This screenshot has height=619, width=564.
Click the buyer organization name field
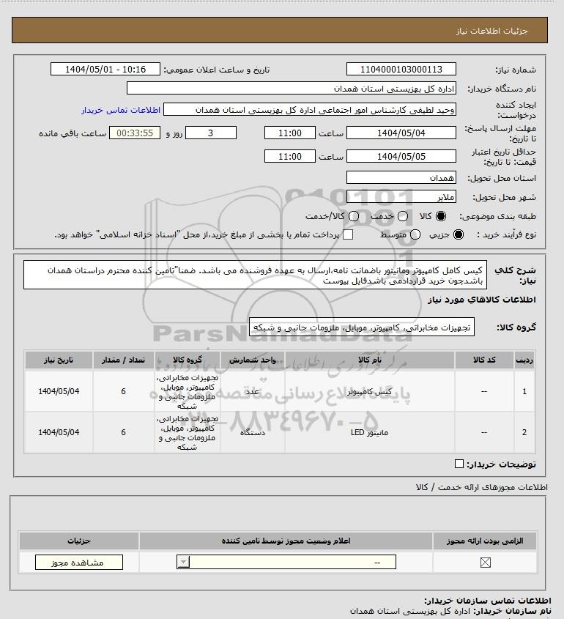pos(292,89)
